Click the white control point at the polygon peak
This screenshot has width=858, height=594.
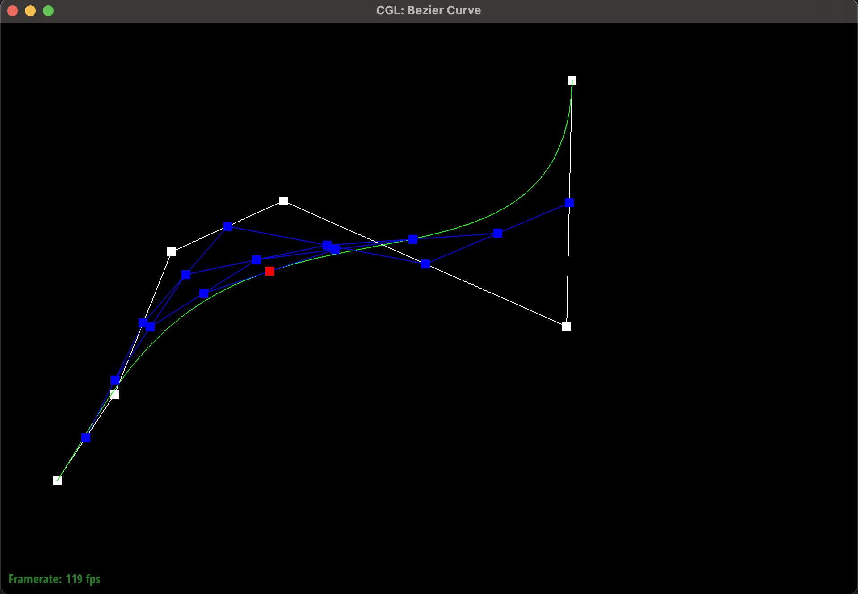(283, 201)
